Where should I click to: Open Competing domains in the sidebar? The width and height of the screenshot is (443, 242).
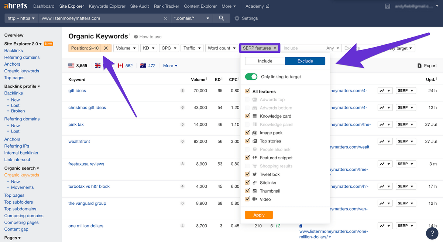(x=24, y=216)
